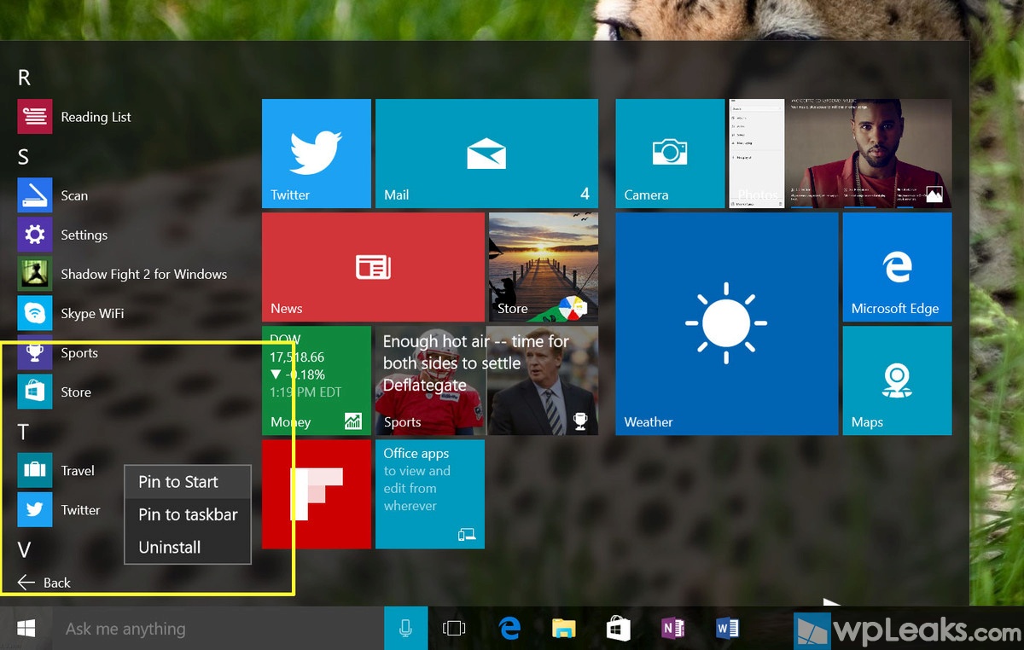
Task: Activate the Cortana microphone icon
Action: (x=405, y=629)
